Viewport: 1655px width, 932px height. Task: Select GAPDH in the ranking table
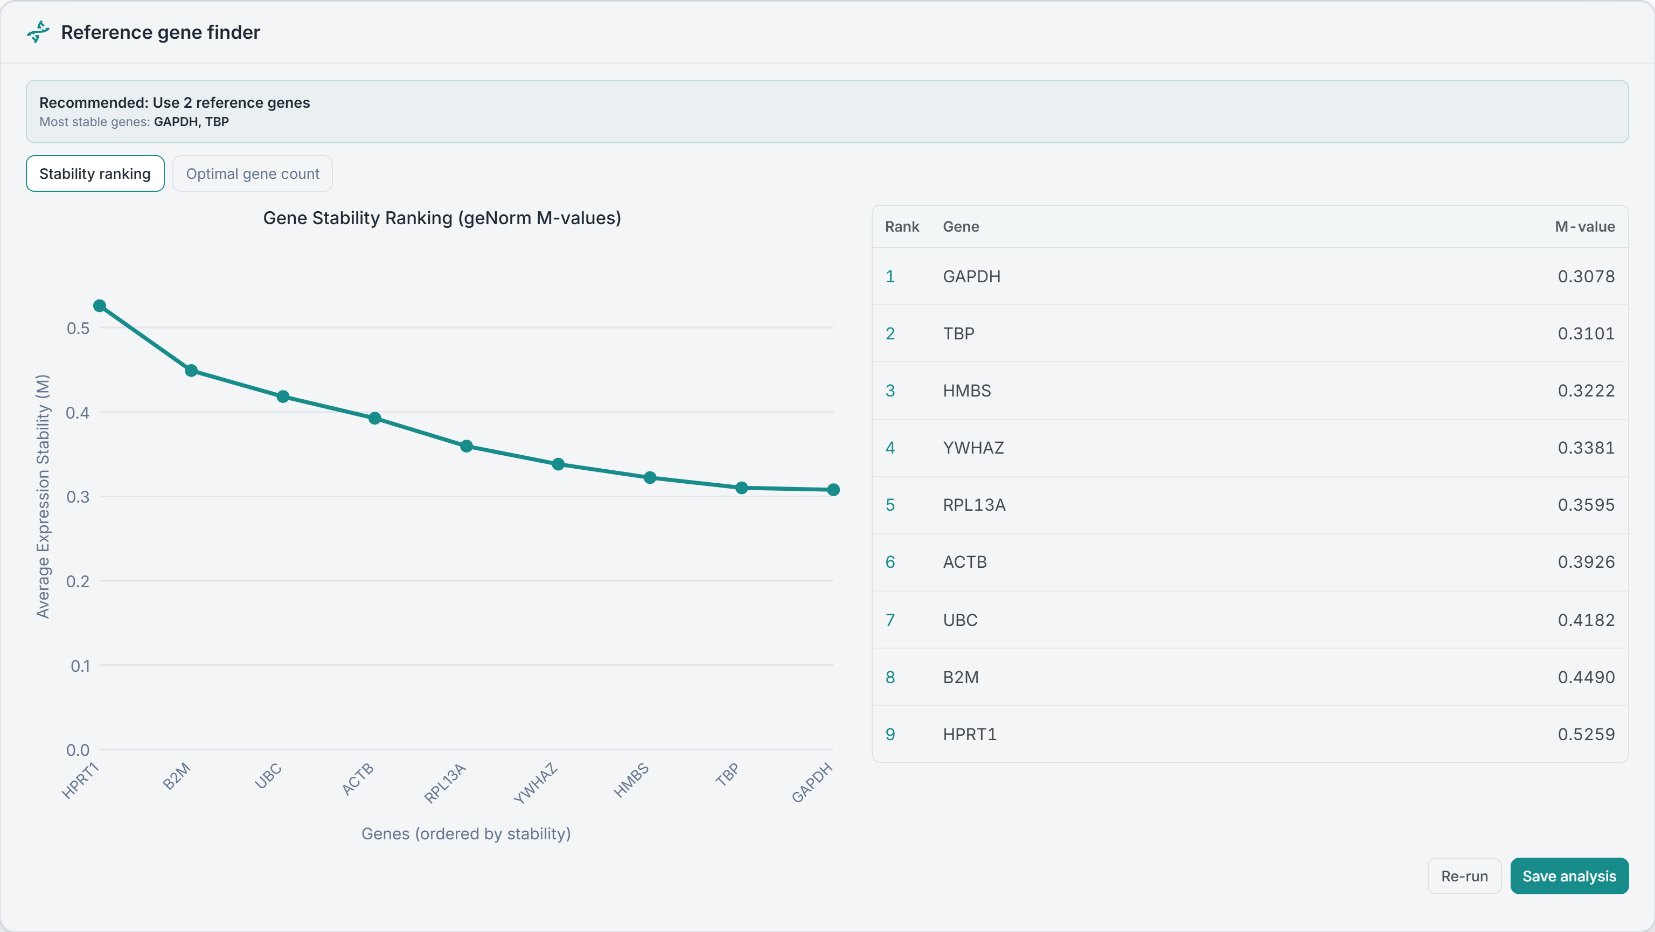(971, 276)
